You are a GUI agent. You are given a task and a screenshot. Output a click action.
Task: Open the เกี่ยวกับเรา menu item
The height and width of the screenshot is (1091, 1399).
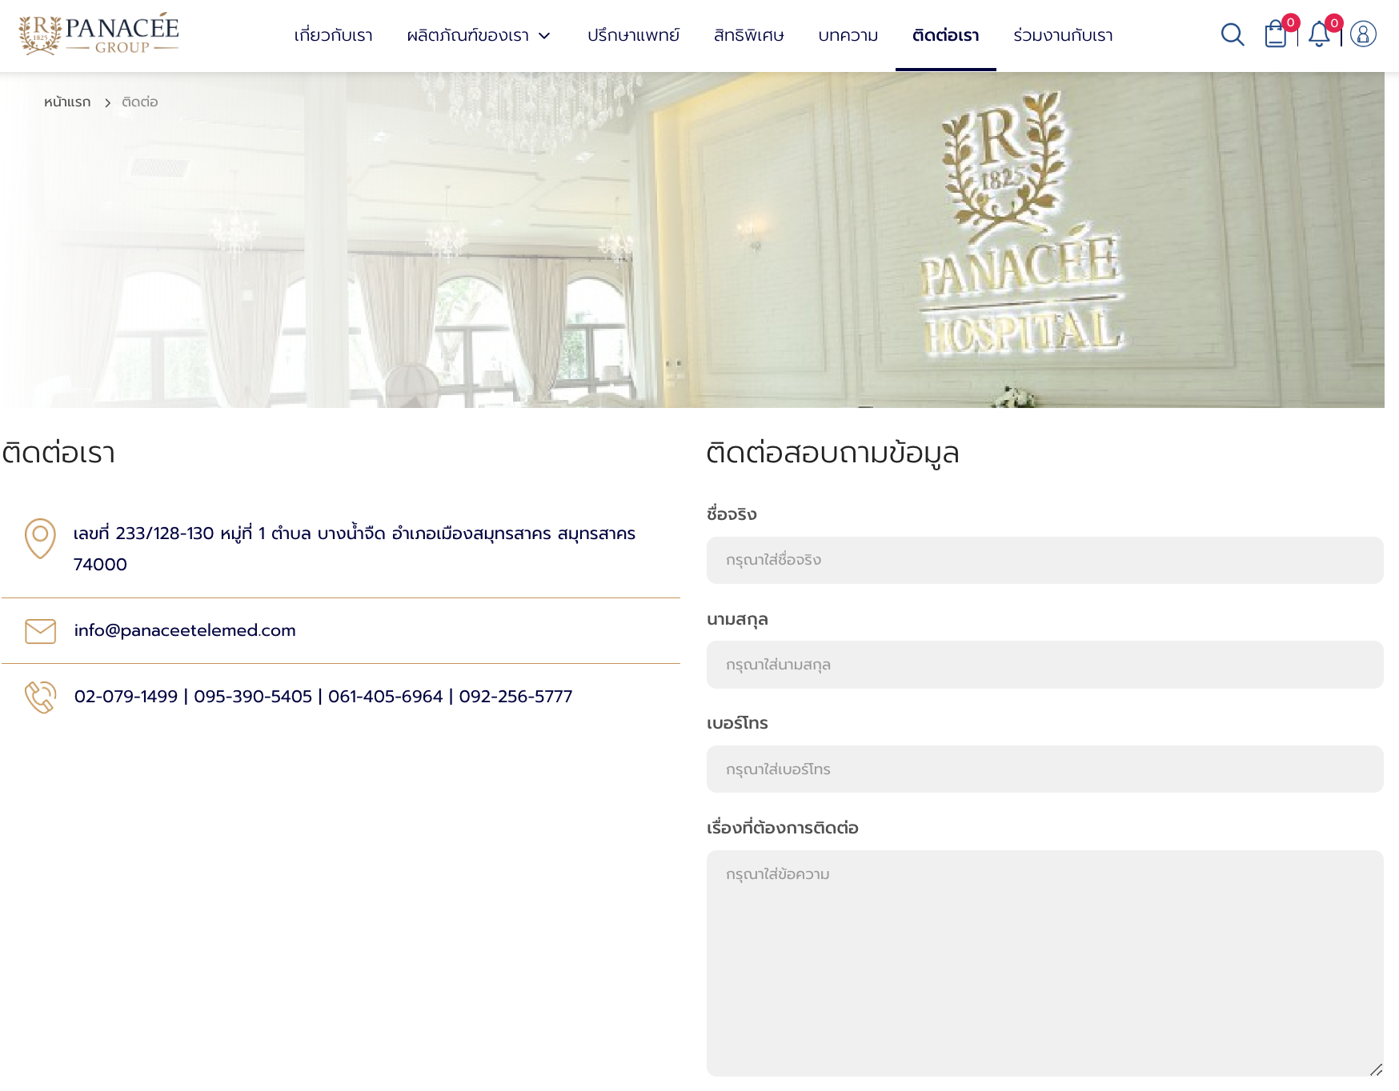pyautogui.click(x=333, y=35)
